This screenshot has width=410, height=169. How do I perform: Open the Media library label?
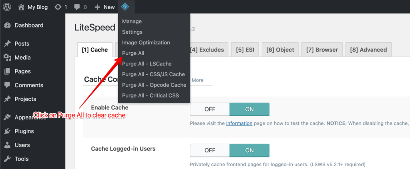[22, 58]
